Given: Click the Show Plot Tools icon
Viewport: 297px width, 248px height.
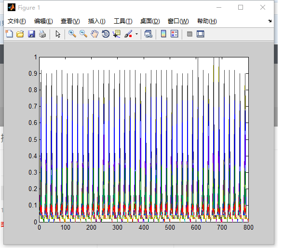Looking at the screenshot, I should point(201,34).
